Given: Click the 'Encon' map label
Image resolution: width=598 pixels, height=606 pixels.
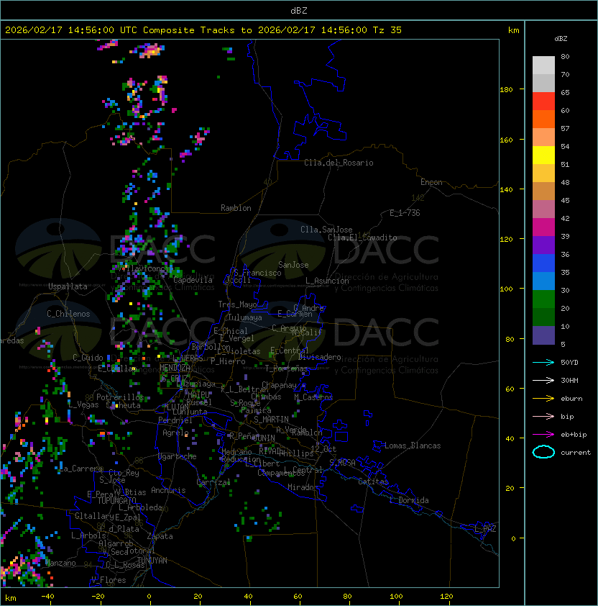Looking at the screenshot, I should click(x=431, y=182).
